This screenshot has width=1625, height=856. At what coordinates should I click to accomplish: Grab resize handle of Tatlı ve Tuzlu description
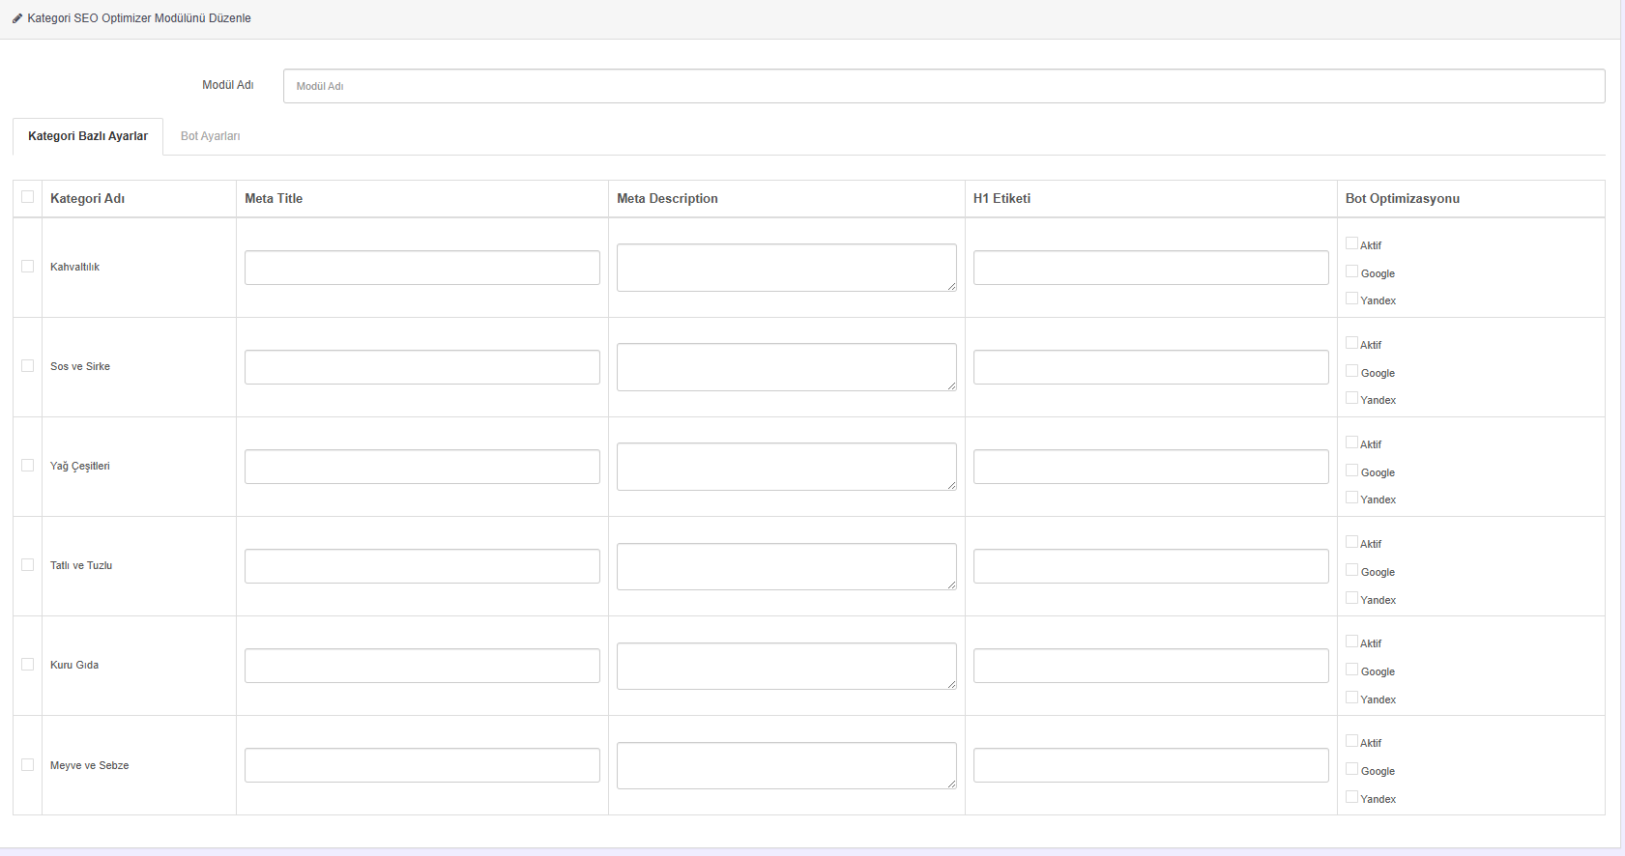pos(951,585)
